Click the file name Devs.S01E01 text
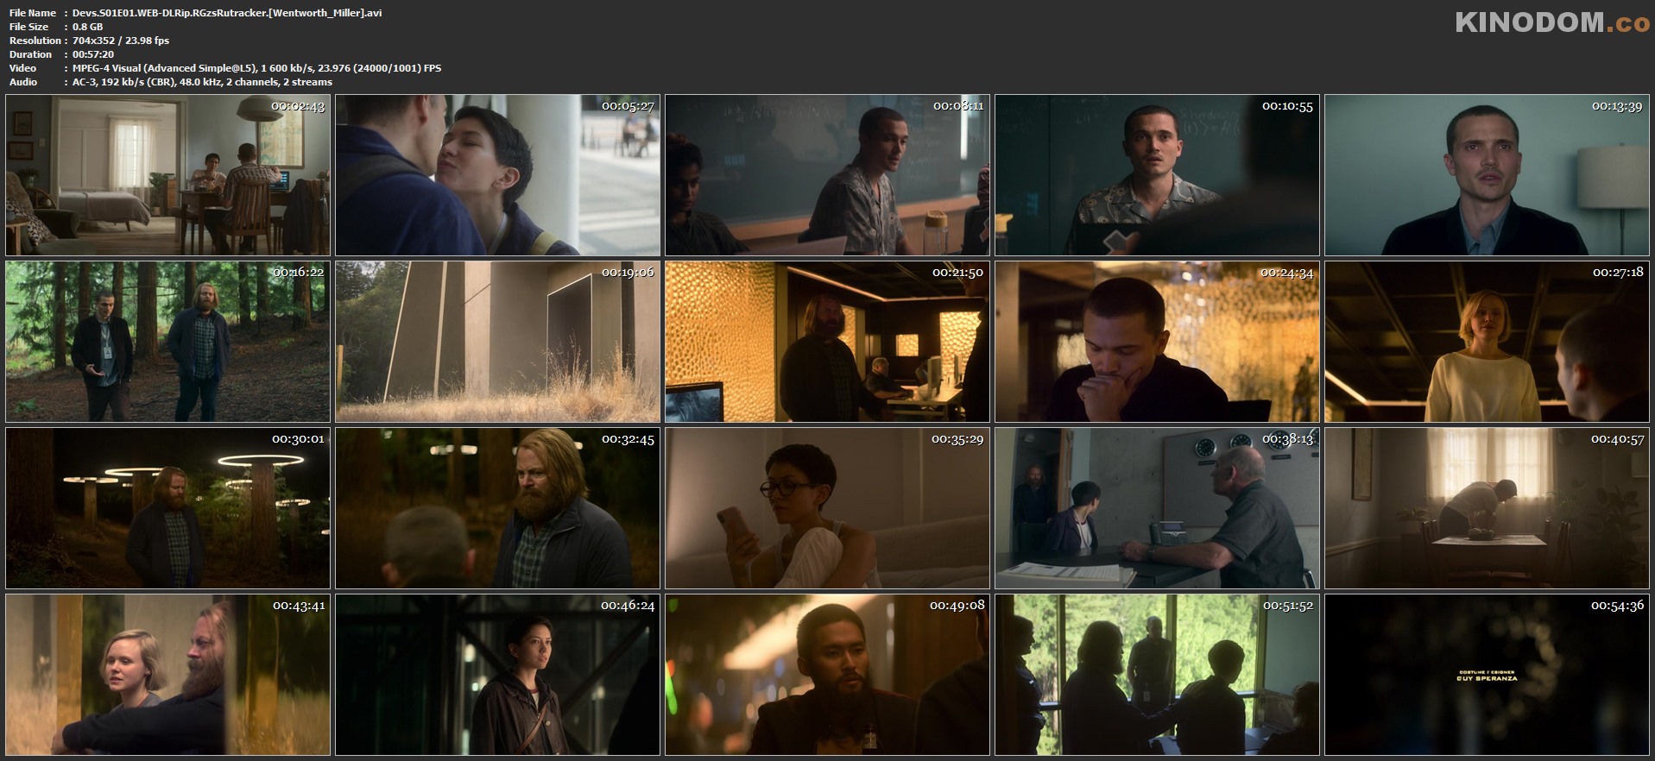The width and height of the screenshot is (1655, 761). 227,13
